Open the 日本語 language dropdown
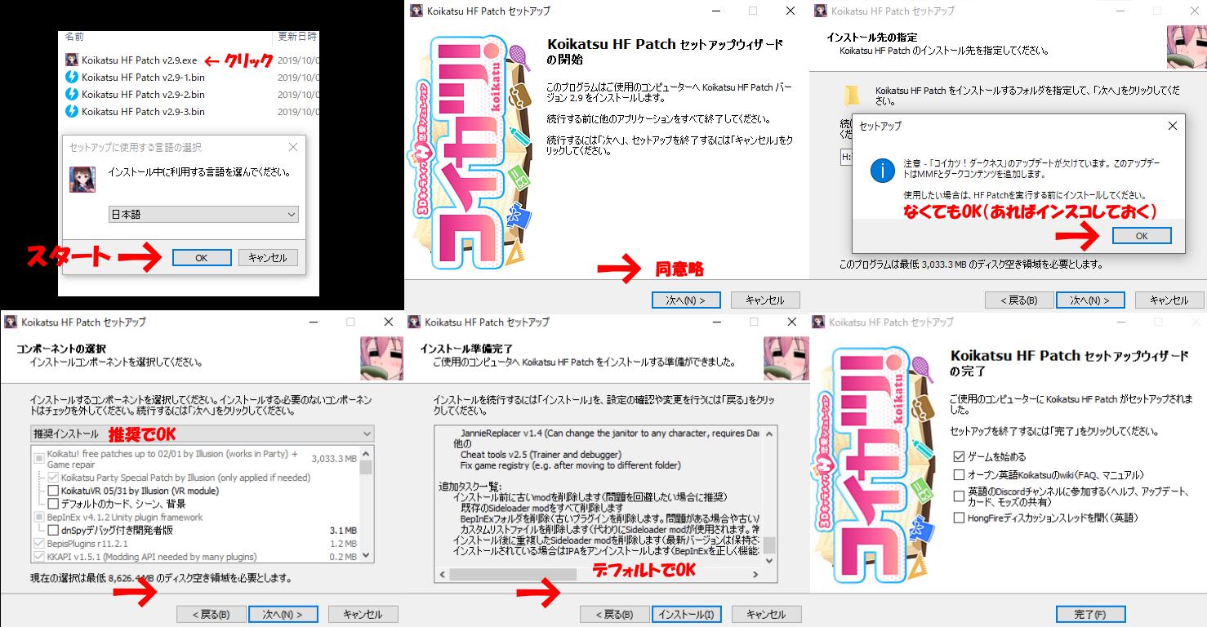Viewport: 1207px width, 627px height. click(203, 214)
